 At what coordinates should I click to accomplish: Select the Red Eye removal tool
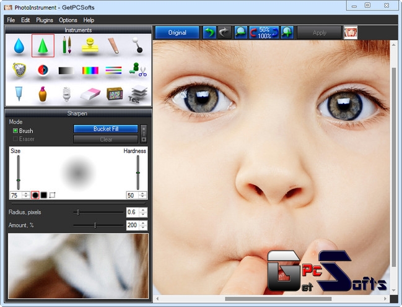(43, 70)
